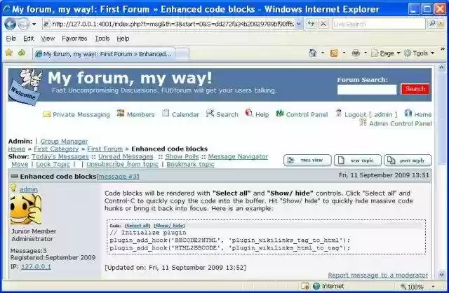The height and width of the screenshot is (293, 449).
Task: Open a new blank tab
Action: (182, 54)
